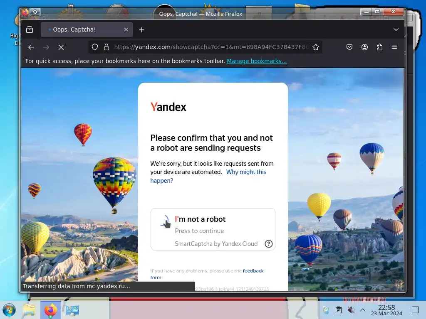The height and width of the screenshot is (319, 426).
Task: Click the Yandex logo
Action: point(168,107)
